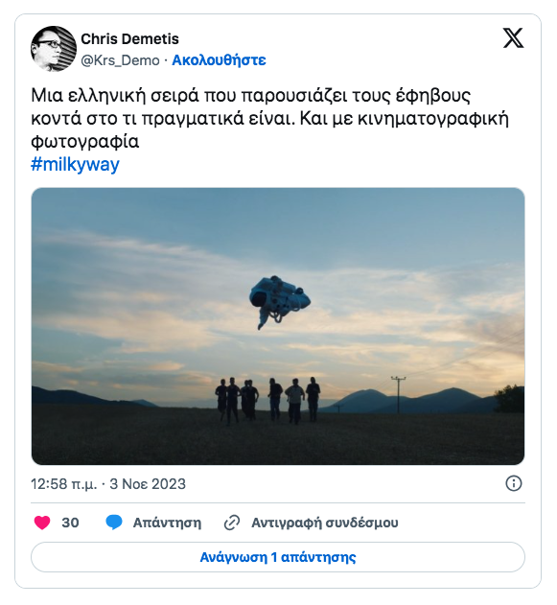
Task: Like the tweet with the heart icon
Action: point(42,523)
